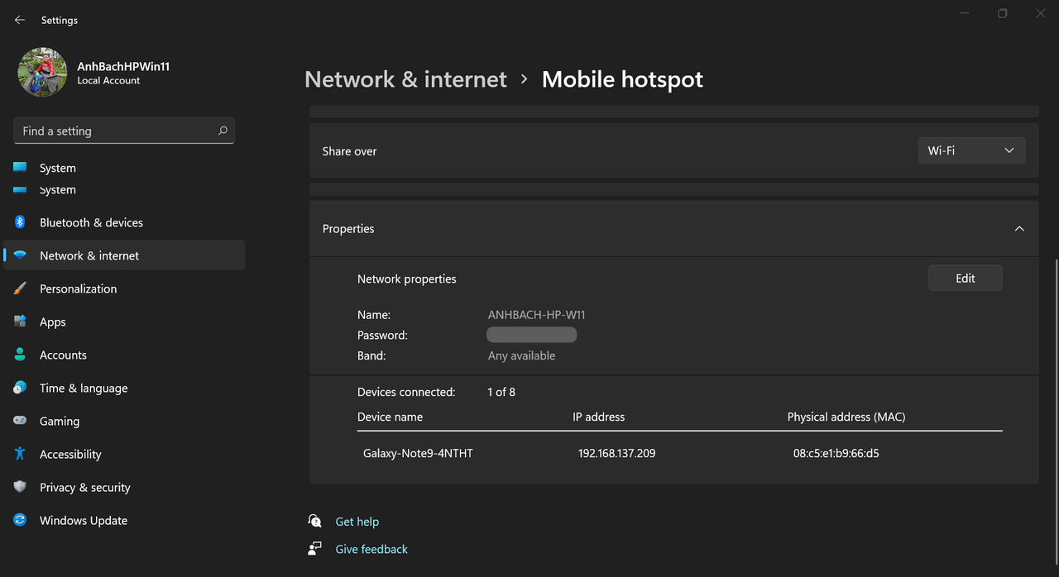Image resolution: width=1059 pixels, height=577 pixels.
Task: Click the Bluetooth & devices icon
Action: click(20, 222)
